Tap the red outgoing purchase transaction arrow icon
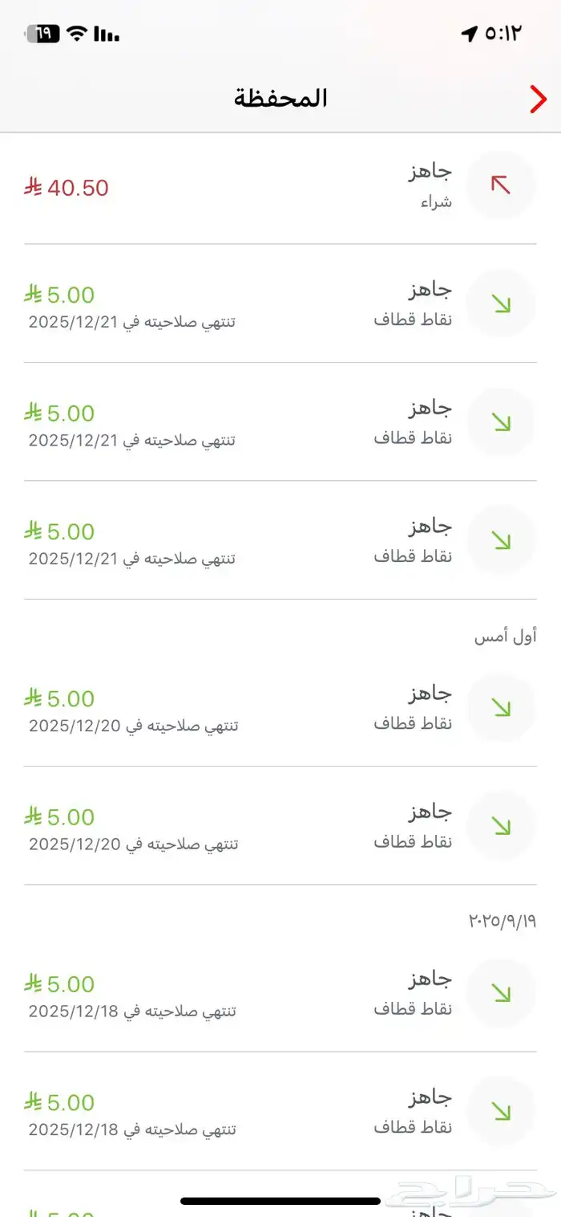The width and height of the screenshot is (561, 1217). (501, 185)
